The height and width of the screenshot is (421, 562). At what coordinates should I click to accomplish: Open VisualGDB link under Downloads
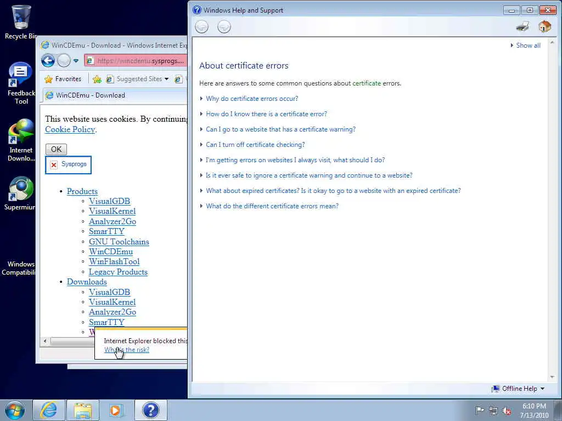point(109,292)
